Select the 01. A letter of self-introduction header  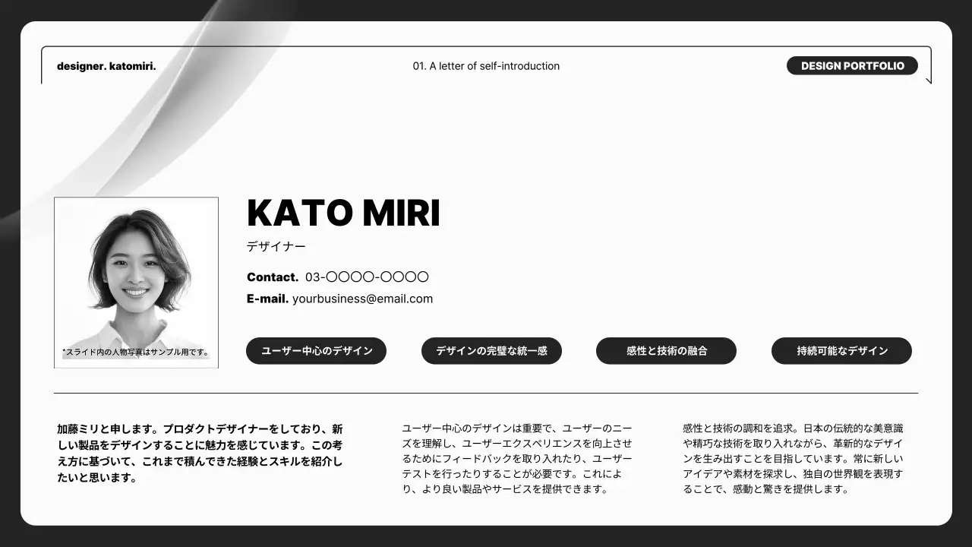[486, 66]
